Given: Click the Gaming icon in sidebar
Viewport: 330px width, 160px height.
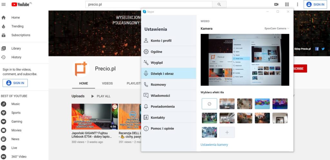Looking at the screenshot, I should 4,122.
